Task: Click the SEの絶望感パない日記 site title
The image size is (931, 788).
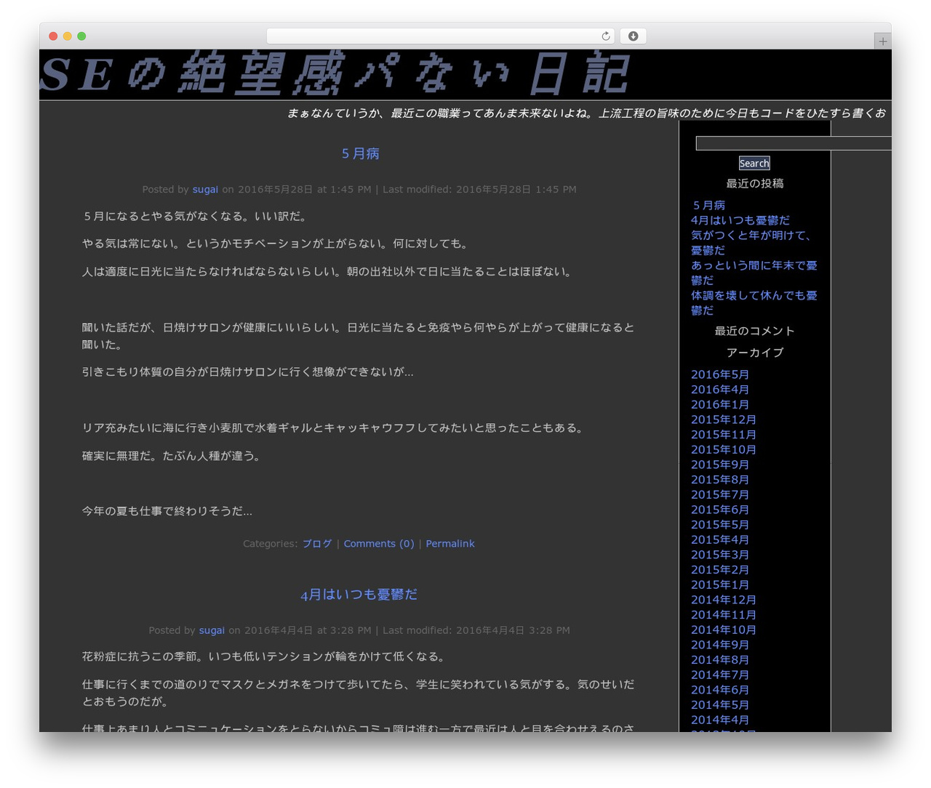Action: [x=335, y=73]
